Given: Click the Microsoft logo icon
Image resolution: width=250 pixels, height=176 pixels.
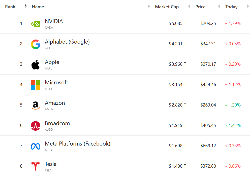Looking at the screenshot, I should tap(36, 85).
